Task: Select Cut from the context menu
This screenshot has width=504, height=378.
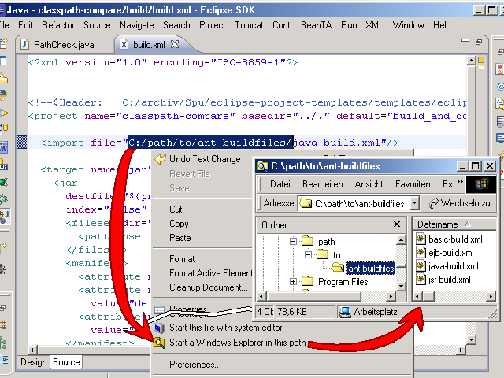Action: [x=176, y=209]
